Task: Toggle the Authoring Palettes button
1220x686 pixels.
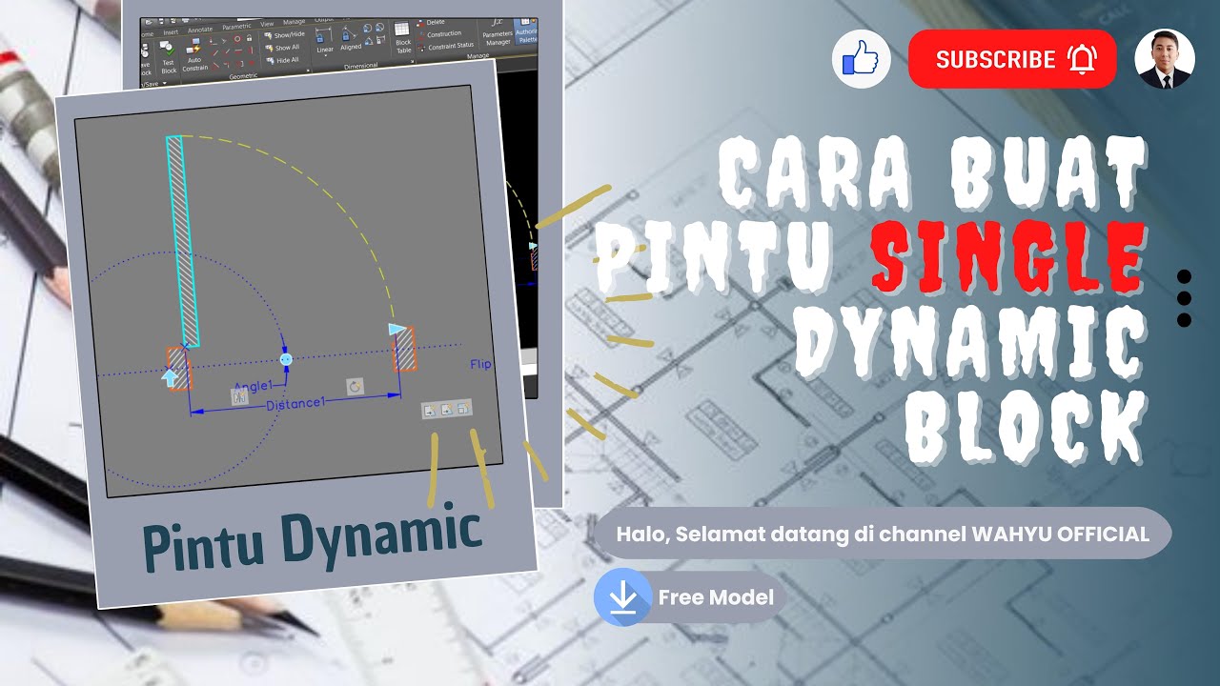Action: click(525, 30)
